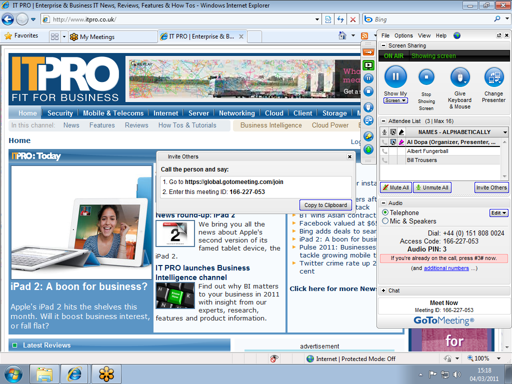The width and height of the screenshot is (512, 384).
Task: Click the IE Back navigation button
Action: tap(7, 19)
